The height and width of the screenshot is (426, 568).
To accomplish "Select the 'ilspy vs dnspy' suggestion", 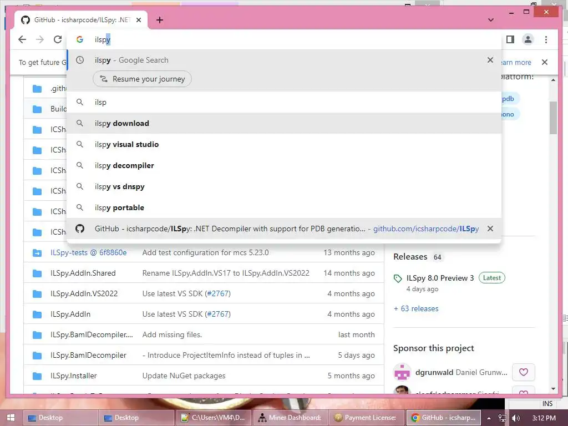I will (284, 186).
